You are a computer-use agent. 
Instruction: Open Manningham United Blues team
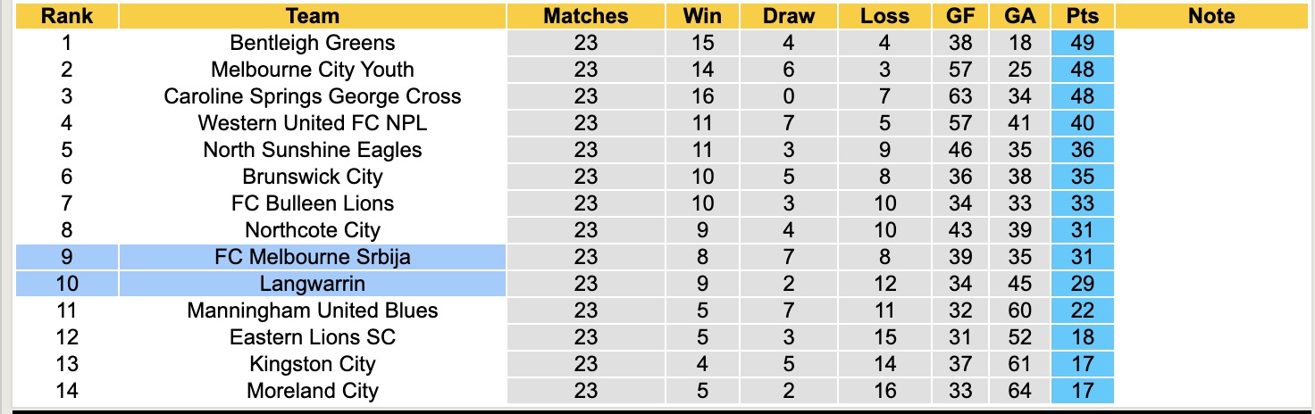[x=312, y=310]
